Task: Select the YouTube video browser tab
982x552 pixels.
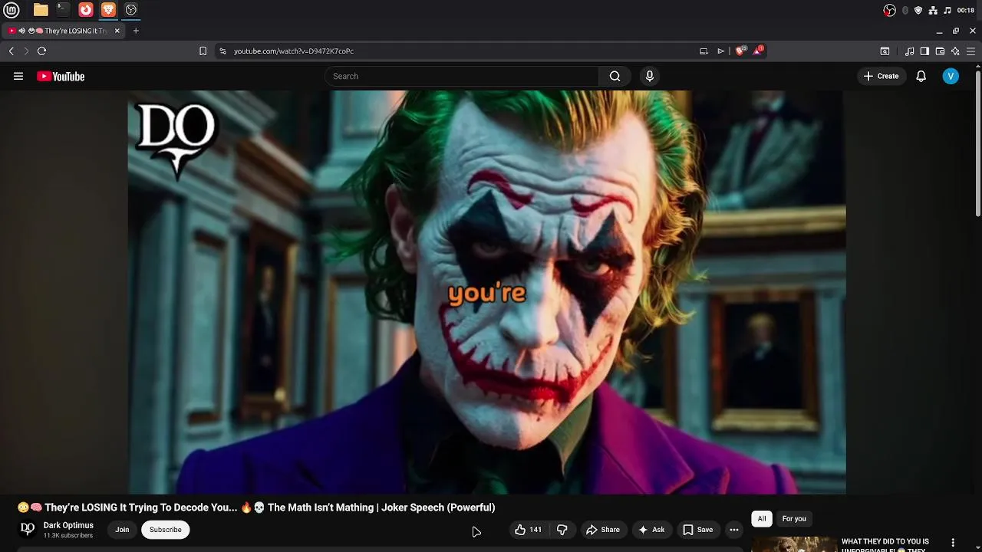Action: click(x=62, y=31)
